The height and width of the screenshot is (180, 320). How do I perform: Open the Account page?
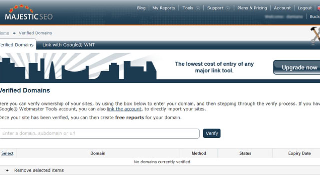282,8
